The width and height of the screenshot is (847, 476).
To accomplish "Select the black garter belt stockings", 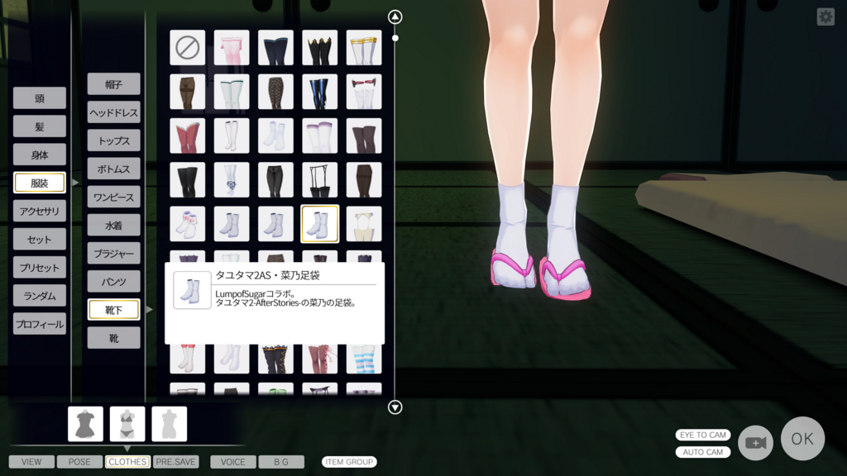I will click(x=320, y=179).
